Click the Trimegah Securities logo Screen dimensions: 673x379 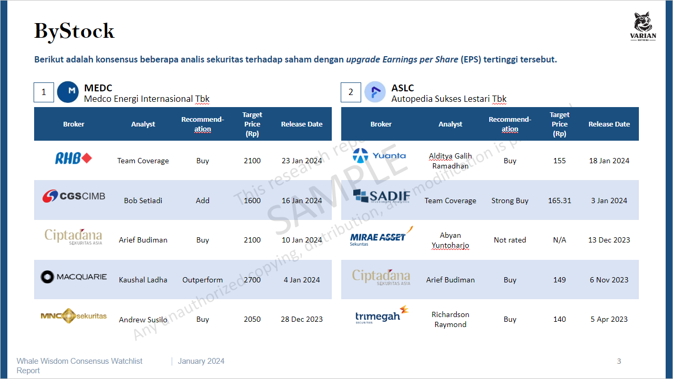coord(381,315)
